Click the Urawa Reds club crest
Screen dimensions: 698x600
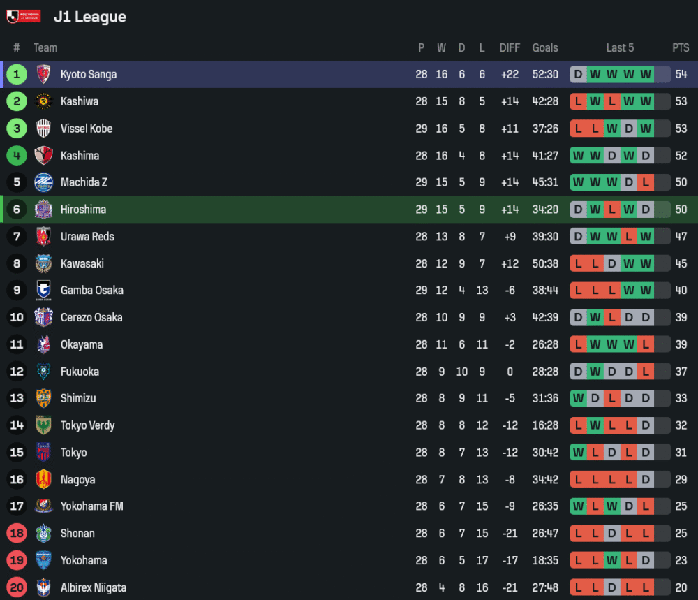[43, 237]
